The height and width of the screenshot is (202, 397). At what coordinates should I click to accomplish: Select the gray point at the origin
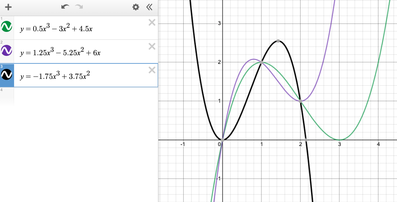223,140
